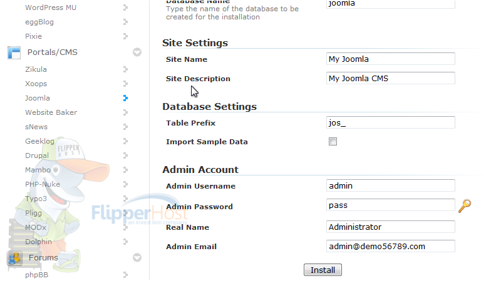Click the Forums category heading
The image size is (486, 281).
[x=43, y=257]
